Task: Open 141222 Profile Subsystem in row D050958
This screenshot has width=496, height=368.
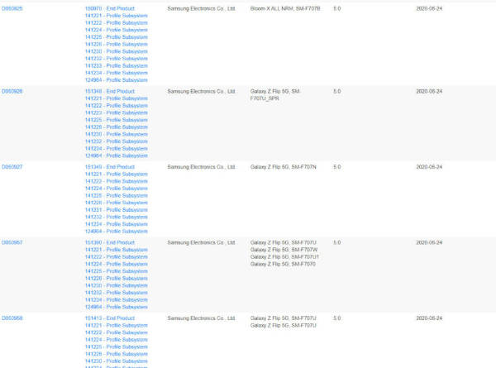Action: coord(116,332)
